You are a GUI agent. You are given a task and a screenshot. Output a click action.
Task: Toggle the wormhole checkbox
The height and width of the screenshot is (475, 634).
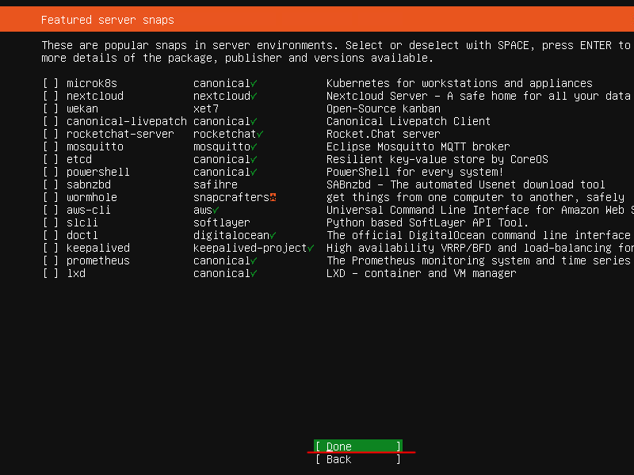pyautogui.click(x=51, y=197)
